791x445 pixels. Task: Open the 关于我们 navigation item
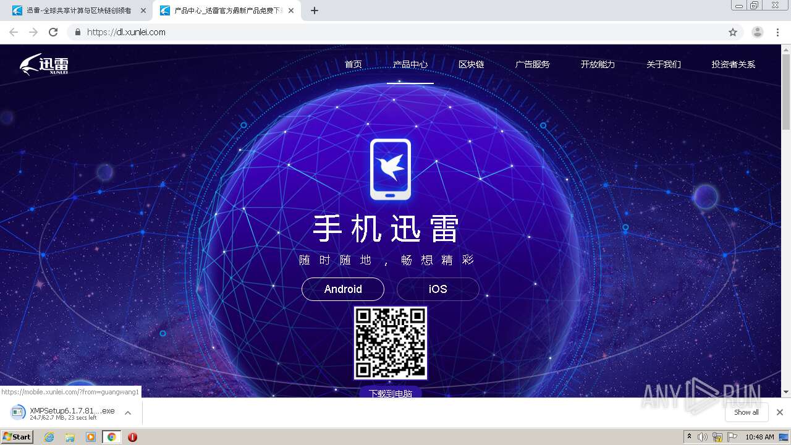(664, 64)
